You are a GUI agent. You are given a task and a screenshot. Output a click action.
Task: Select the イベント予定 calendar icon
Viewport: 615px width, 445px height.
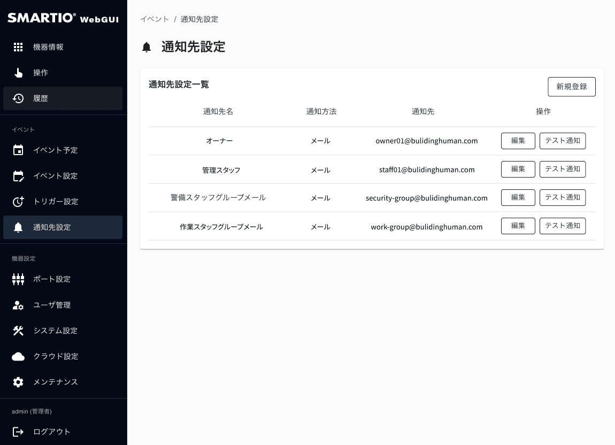(18, 150)
